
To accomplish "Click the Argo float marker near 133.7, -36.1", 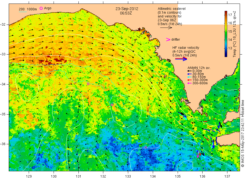I will pyautogui.click(x=146, y=148).
